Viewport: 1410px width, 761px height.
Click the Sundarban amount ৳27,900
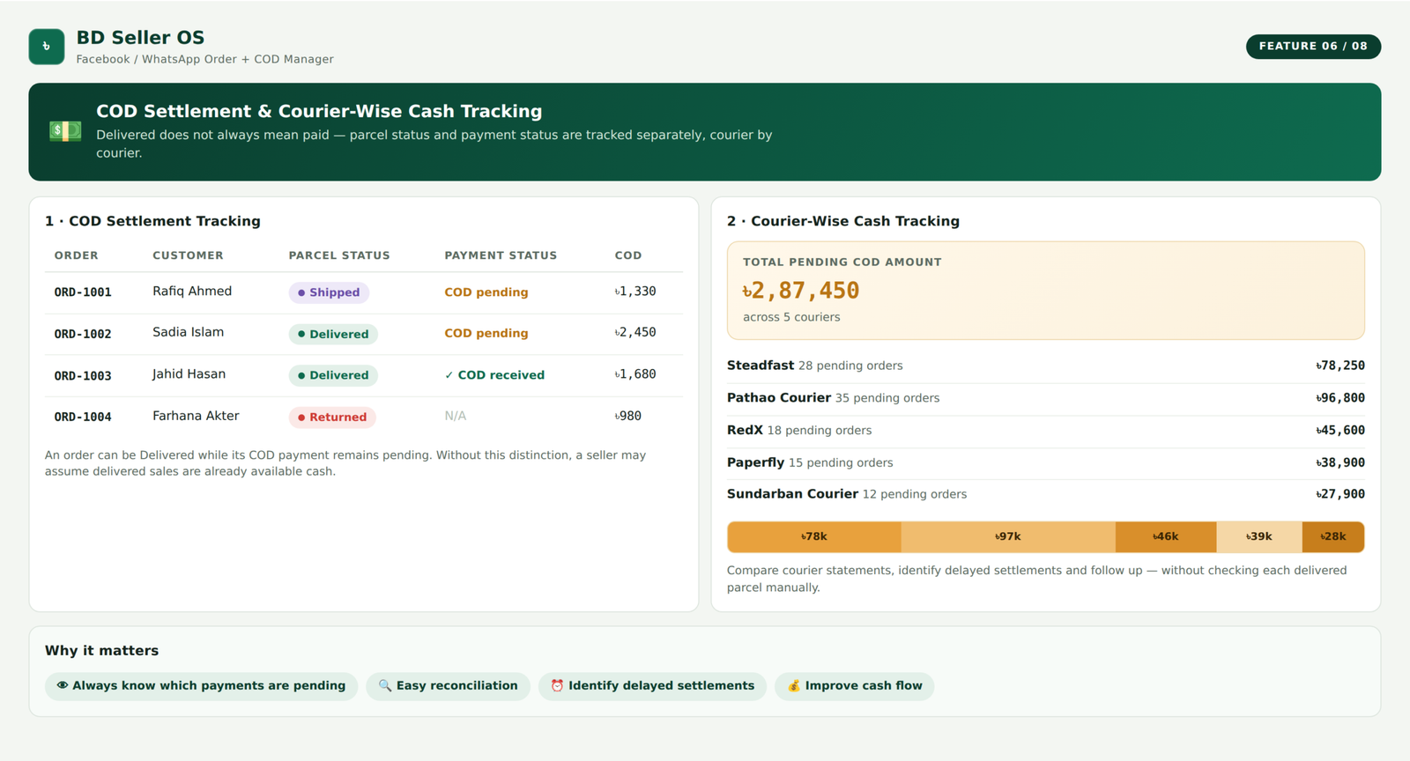click(1340, 494)
